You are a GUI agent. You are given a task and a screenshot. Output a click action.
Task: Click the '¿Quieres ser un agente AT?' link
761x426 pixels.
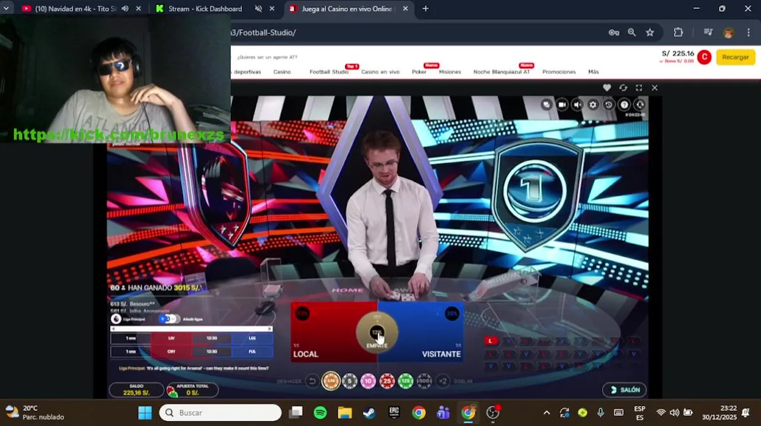267,57
